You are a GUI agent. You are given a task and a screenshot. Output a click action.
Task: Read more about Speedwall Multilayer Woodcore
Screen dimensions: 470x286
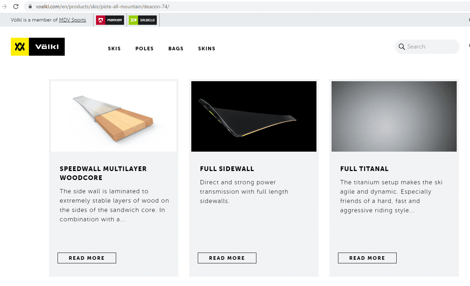[87, 258]
